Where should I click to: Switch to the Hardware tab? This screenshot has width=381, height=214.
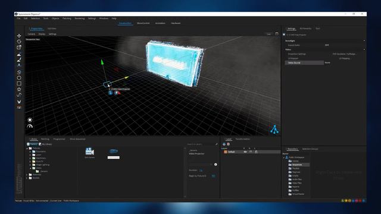point(176,23)
